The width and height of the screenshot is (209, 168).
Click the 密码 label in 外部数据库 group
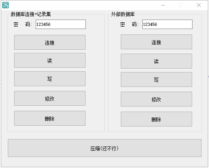(x=129, y=24)
